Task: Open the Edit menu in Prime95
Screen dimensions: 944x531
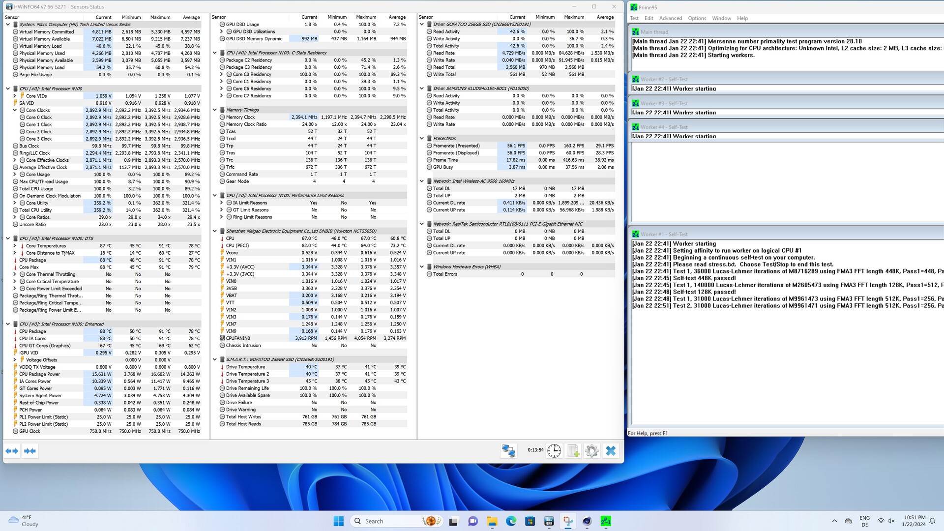Action: pos(649,18)
